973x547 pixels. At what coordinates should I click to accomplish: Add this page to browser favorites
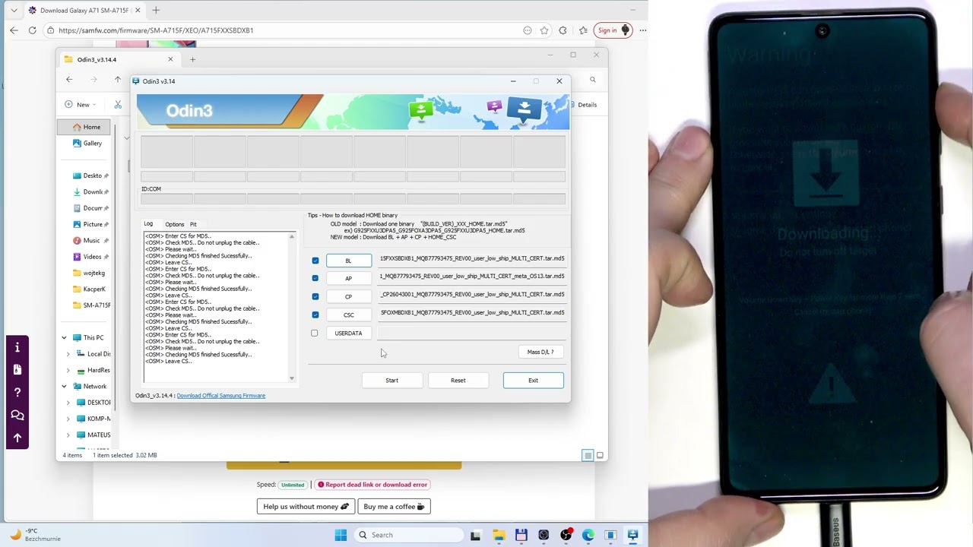coord(544,30)
